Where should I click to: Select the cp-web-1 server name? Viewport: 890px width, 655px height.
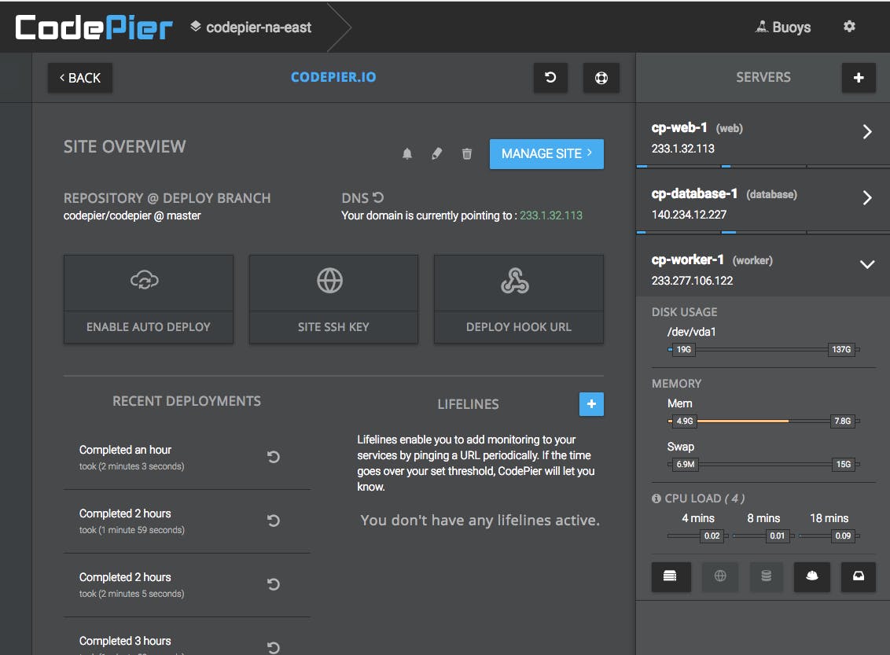pyautogui.click(x=679, y=127)
